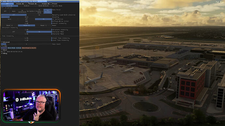Open the Github link button
This screenshot has height=126, width=225.
19,48
